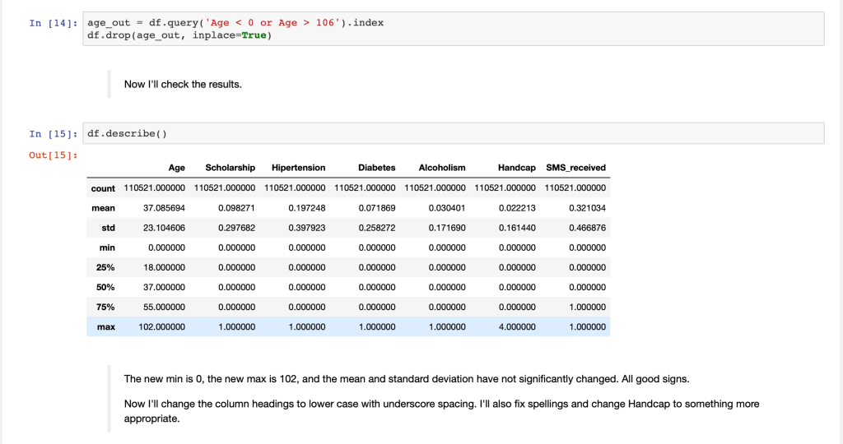The image size is (843, 444).
Task: Click the 4.000000 Handcap max value
Action: pos(517,326)
